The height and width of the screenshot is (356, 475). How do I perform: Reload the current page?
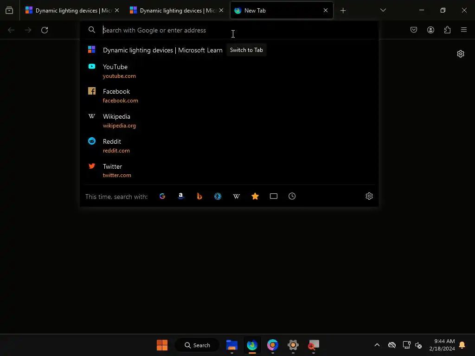pos(45,30)
